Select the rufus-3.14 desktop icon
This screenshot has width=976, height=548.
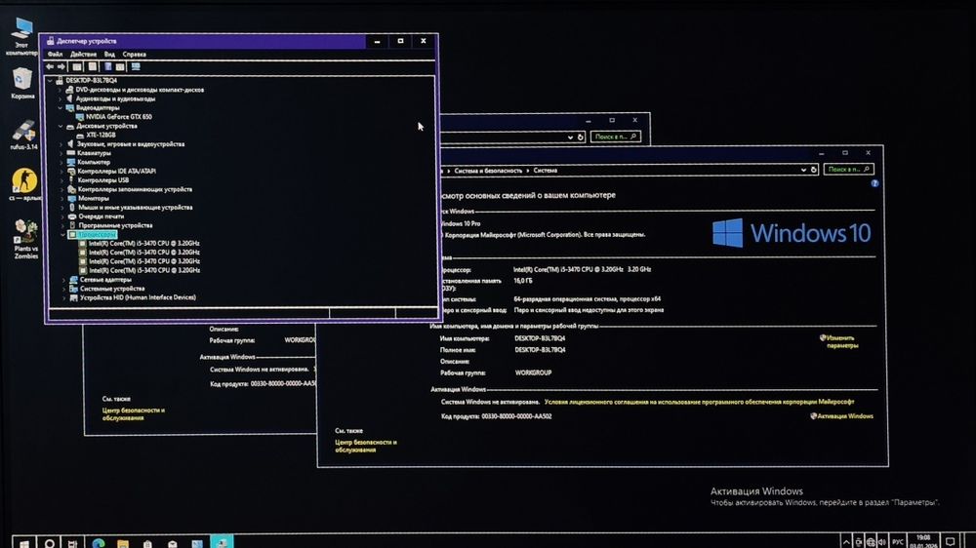point(23,135)
